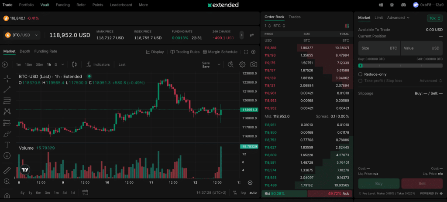The image size is (447, 202).
Task: Click the circled arrow icon beside fullscreen
Action: [253, 52]
